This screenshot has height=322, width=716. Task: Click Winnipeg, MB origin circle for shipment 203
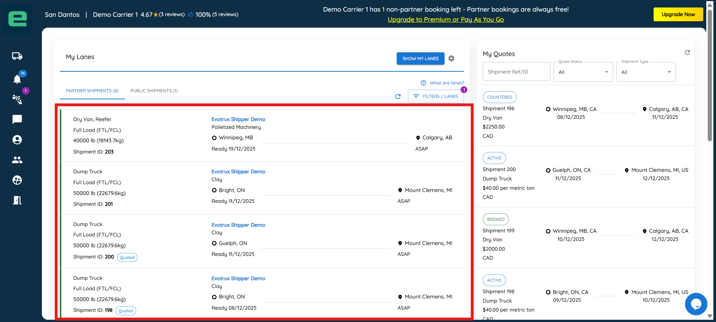(x=214, y=138)
